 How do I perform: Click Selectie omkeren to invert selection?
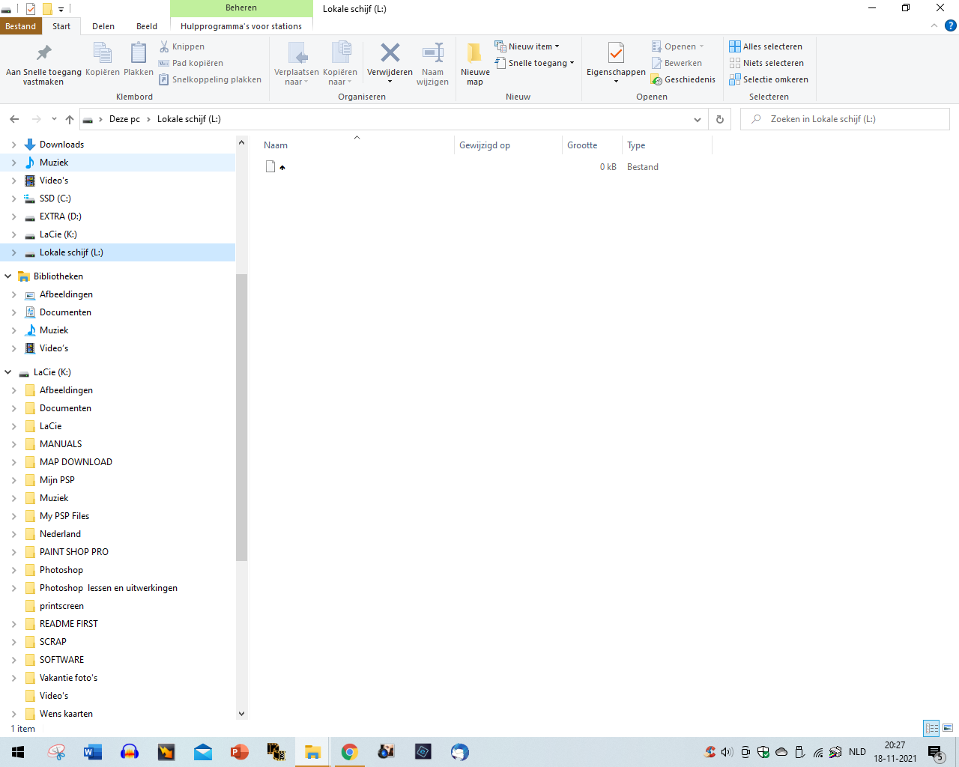(769, 79)
